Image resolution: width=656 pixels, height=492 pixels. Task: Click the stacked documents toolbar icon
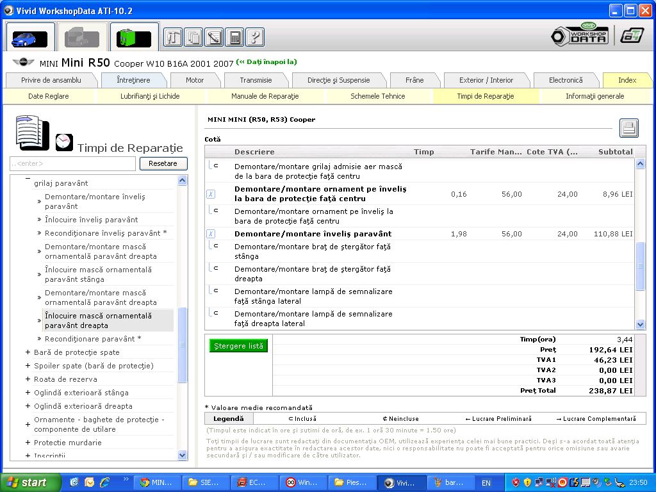pos(193,37)
